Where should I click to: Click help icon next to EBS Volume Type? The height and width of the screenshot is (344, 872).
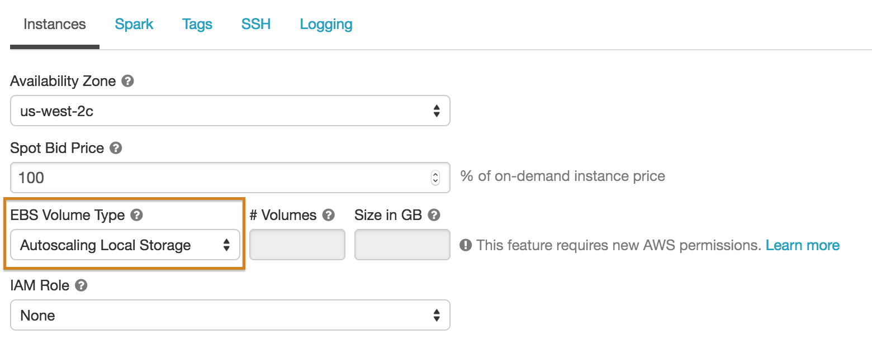tap(136, 215)
